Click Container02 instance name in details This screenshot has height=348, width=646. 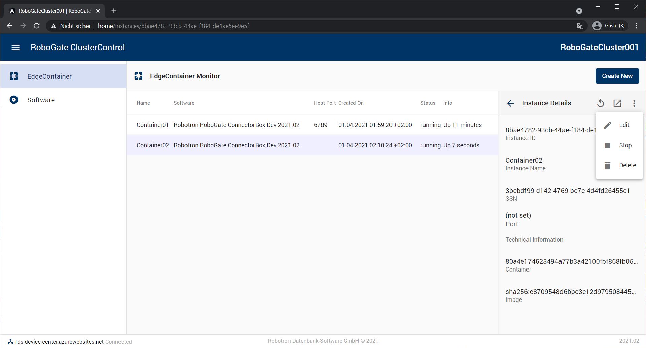tap(524, 160)
